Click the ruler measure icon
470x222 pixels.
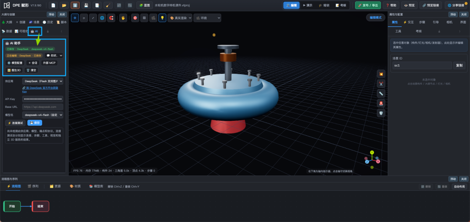click(381, 94)
